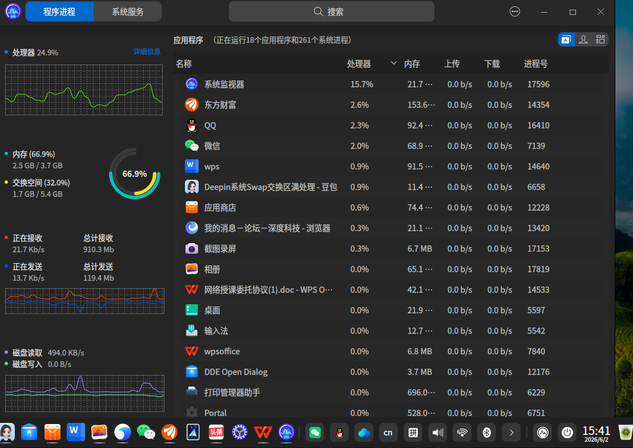Screen dimensions: 633x448
Task: Show my processes (user icon) filter
Action: 583,39
